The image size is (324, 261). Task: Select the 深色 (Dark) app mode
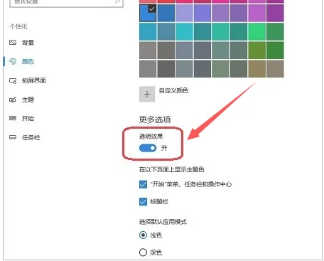point(143,252)
